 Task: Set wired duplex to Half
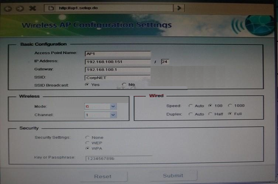210,114
